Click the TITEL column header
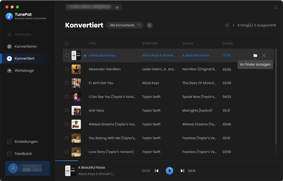 pyautogui.click(x=93, y=44)
